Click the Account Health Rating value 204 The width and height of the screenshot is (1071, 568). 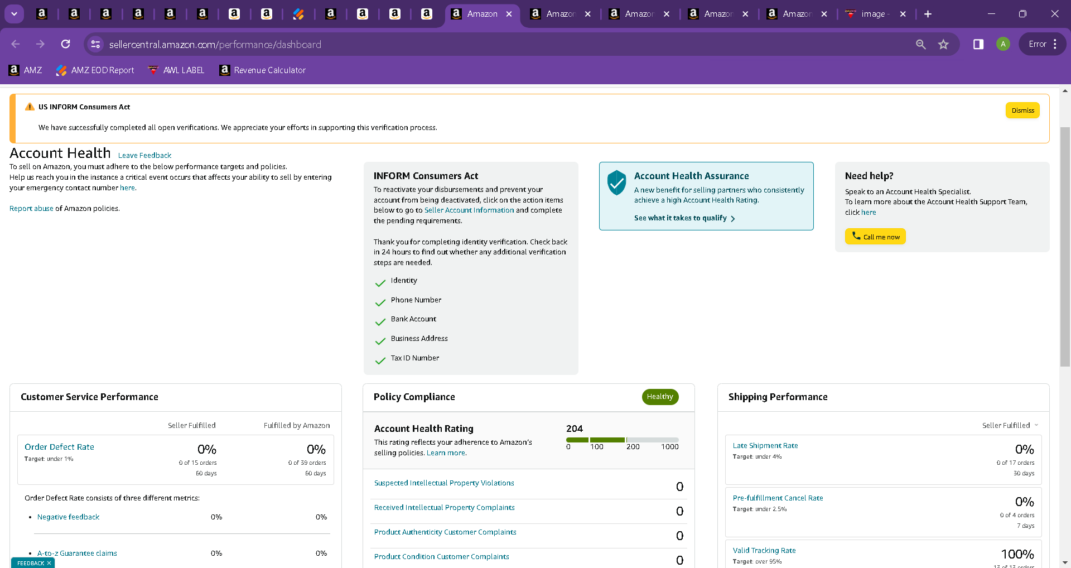point(575,429)
